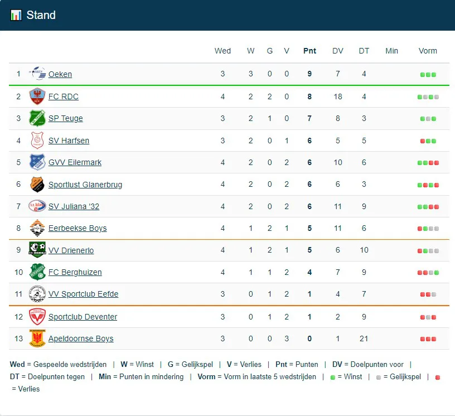Click Oeken's form indicator dots
This screenshot has width=455, height=416.
coord(428,75)
